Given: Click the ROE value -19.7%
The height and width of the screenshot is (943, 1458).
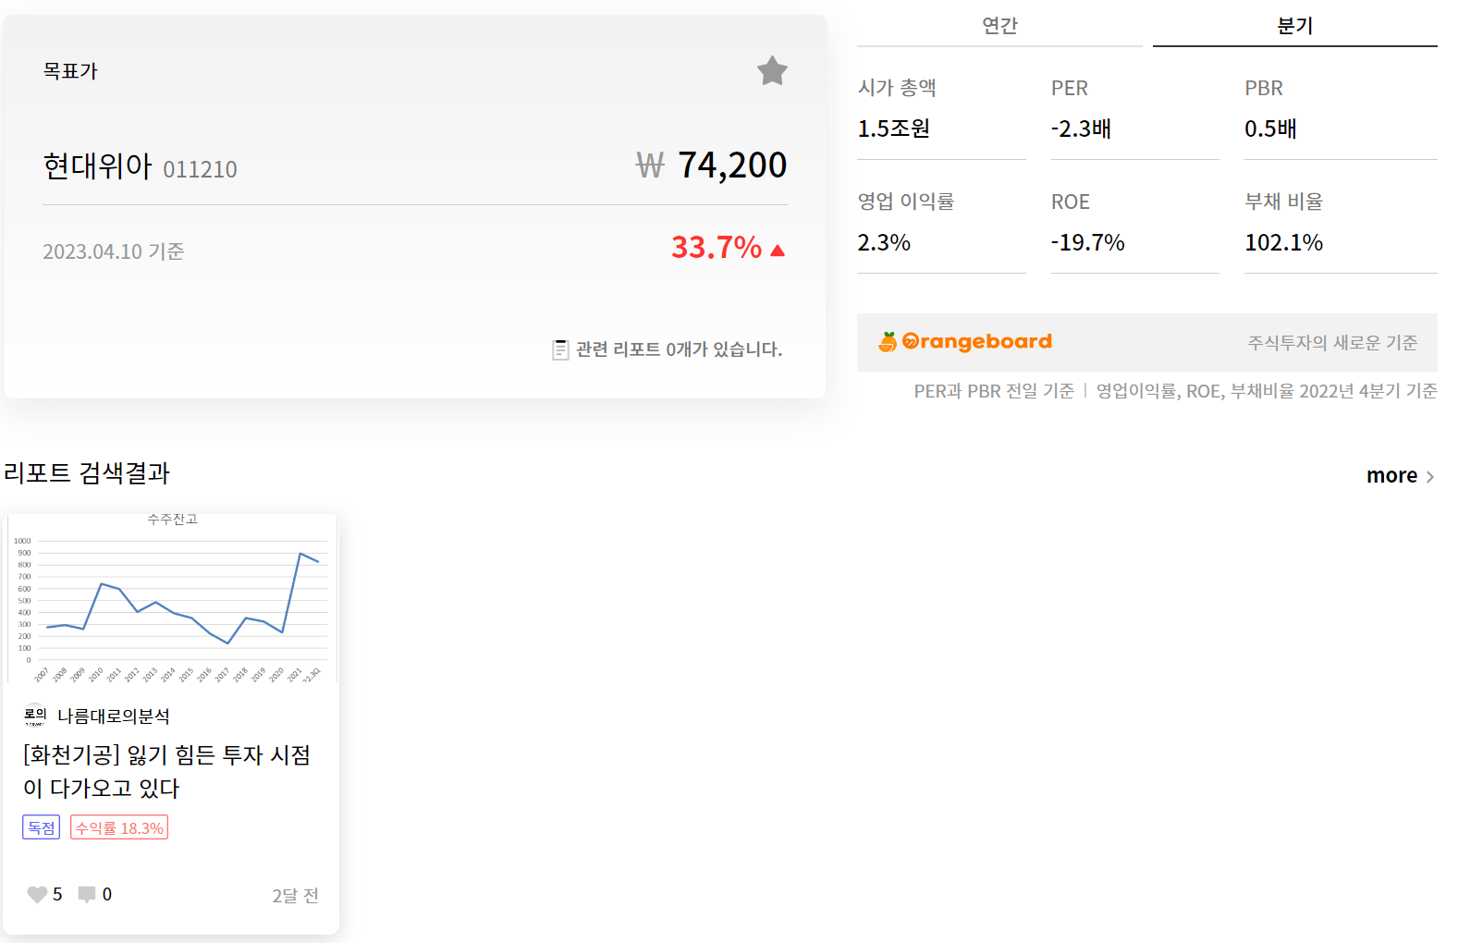Looking at the screenshot, I should pyautogui.click(x=1087, y=242).
